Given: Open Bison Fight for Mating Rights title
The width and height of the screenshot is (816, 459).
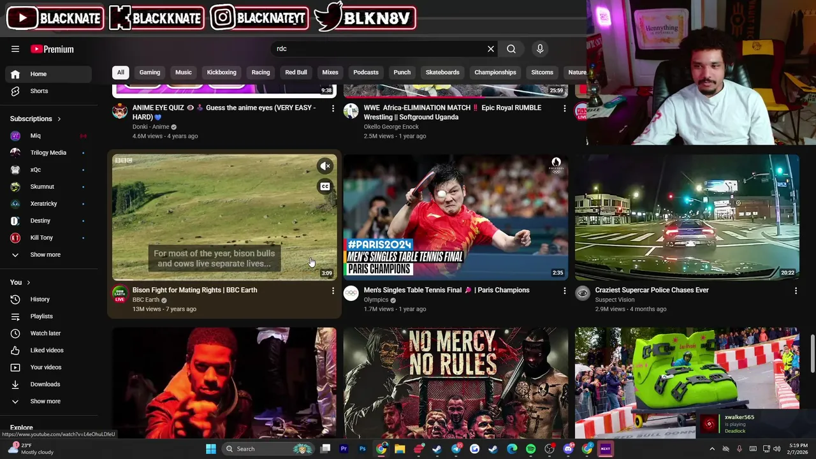Looking at the screenshot, I should click(x=195, y=290).
